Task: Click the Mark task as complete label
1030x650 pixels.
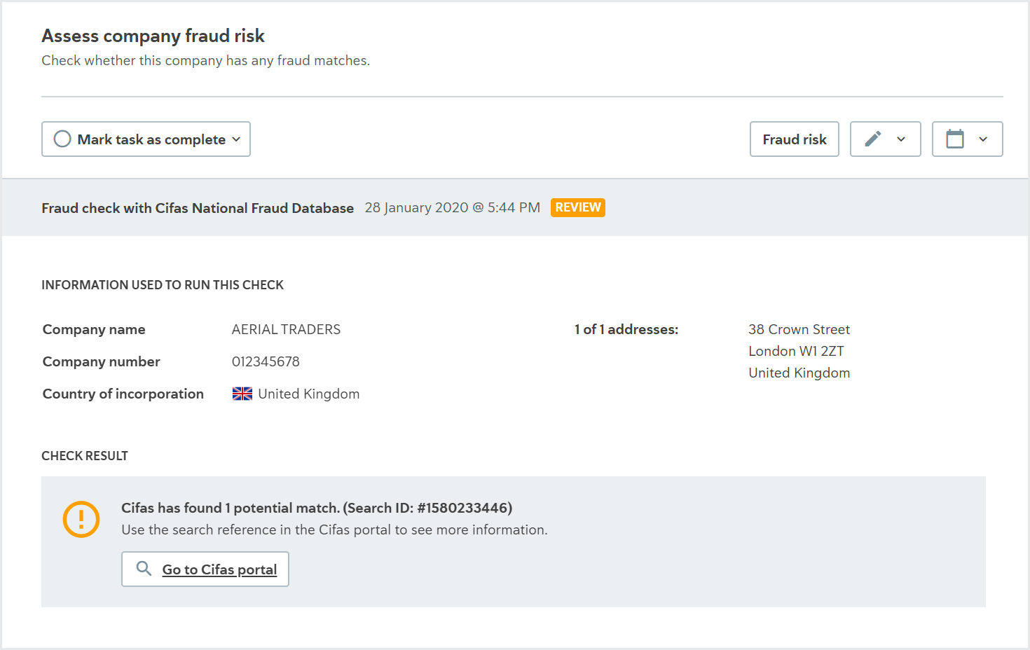Action: click(x=151, y=139)
